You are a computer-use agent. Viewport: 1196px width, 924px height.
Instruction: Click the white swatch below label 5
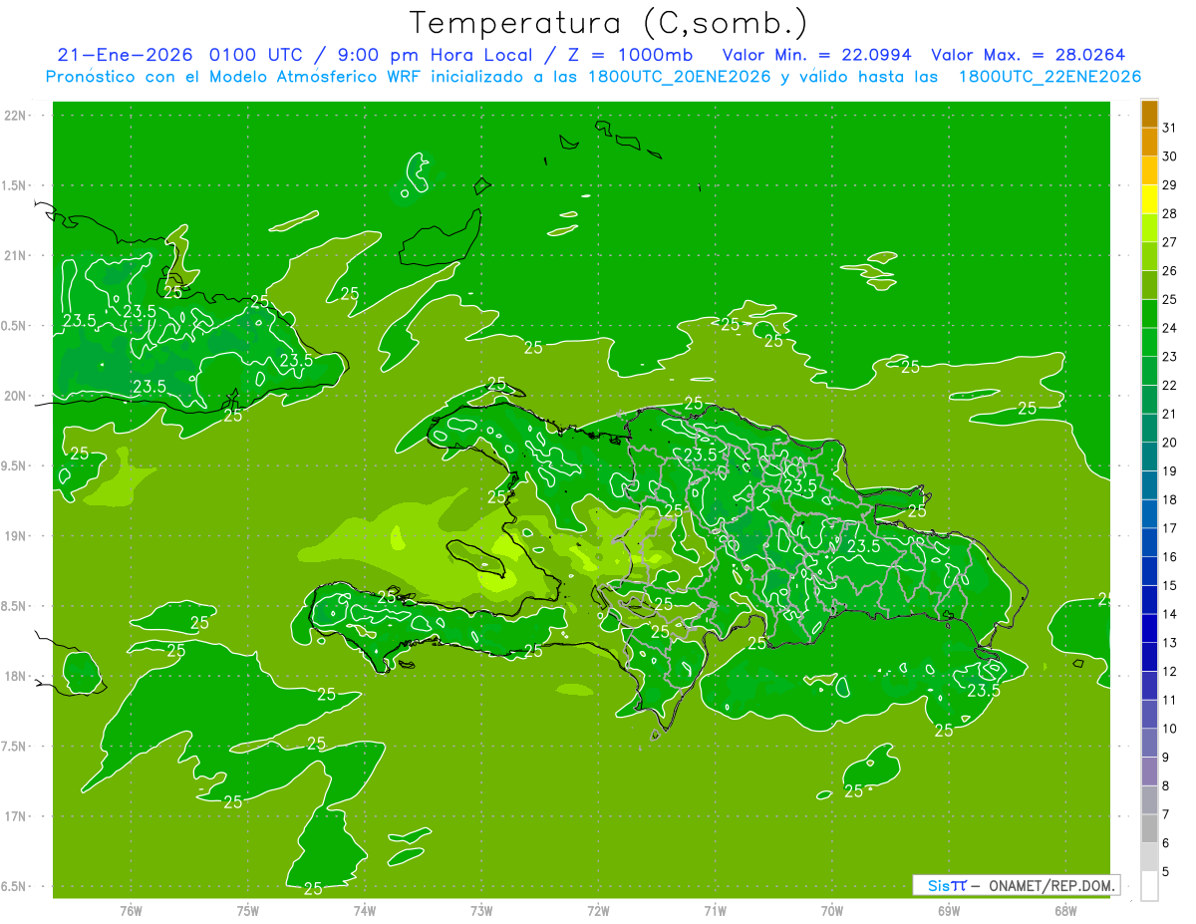coord(1149,885)
